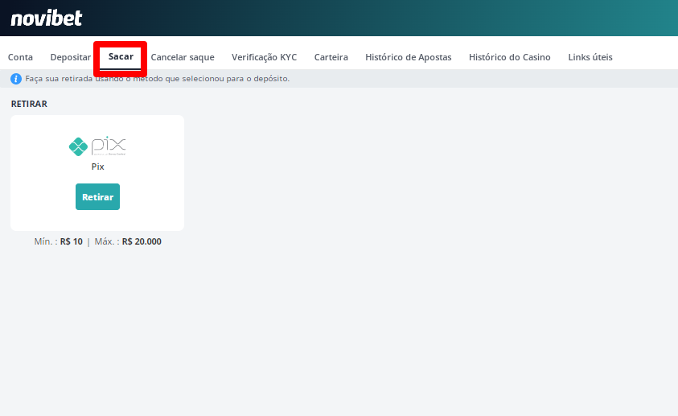
Task: Click the novibet logo in the header
Action: click(x=47, y=18)
